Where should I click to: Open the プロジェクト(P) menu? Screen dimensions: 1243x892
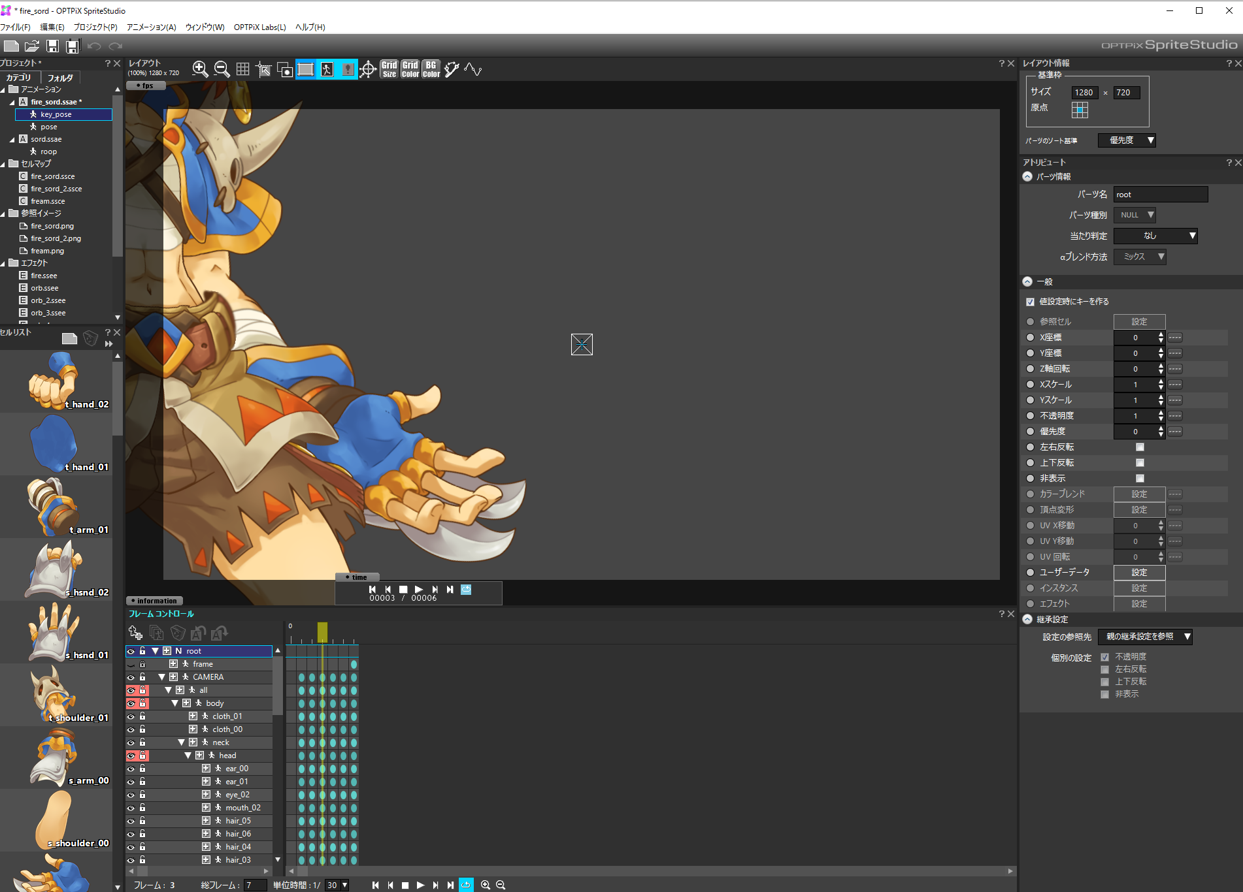[95, 27]
